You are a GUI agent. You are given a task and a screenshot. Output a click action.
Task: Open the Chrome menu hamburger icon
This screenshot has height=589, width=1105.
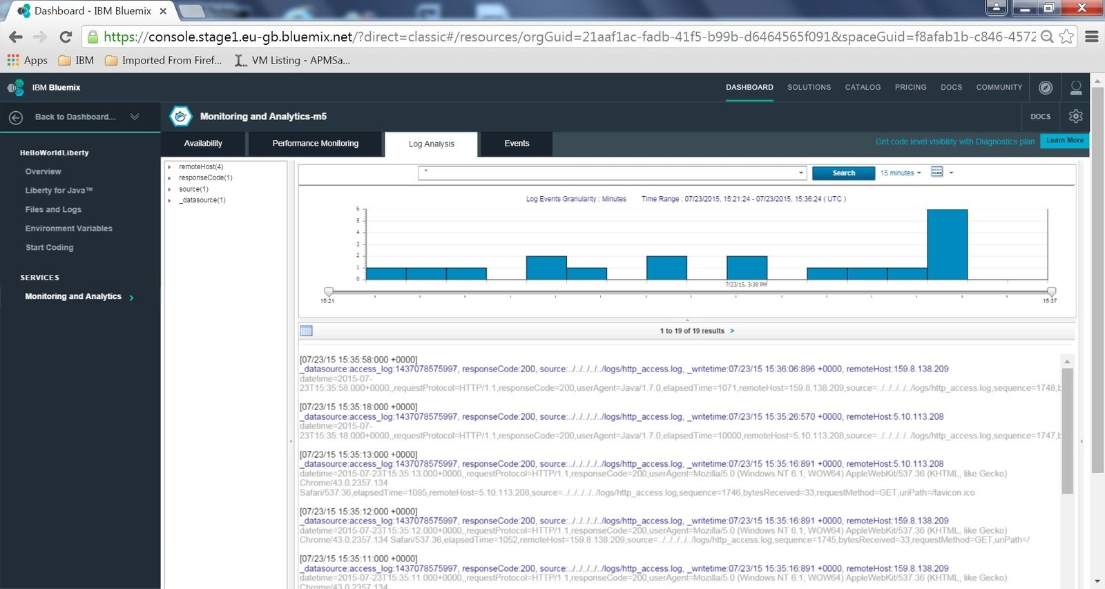[1092, 37]
